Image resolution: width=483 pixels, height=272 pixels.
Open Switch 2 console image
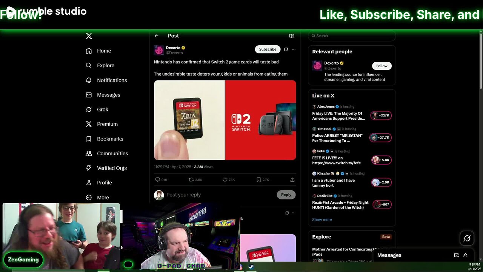click(261, 120)
